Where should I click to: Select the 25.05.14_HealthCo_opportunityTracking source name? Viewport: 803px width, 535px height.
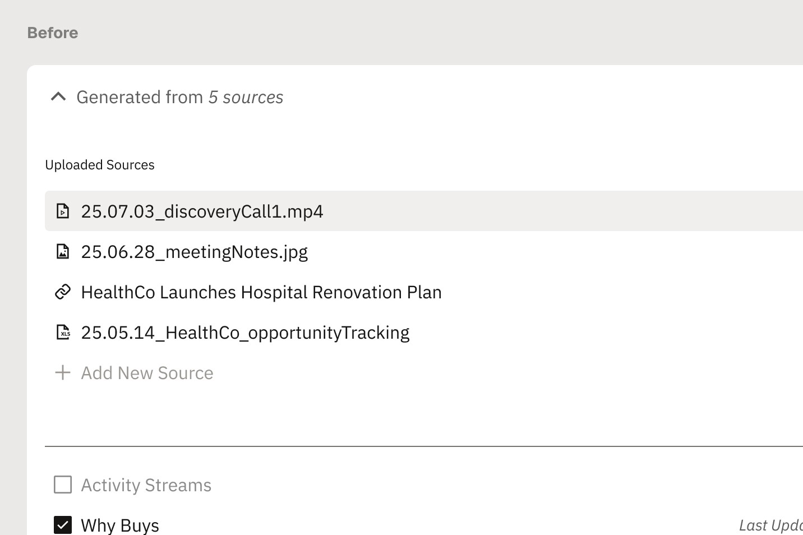click(x=245, y=333)
